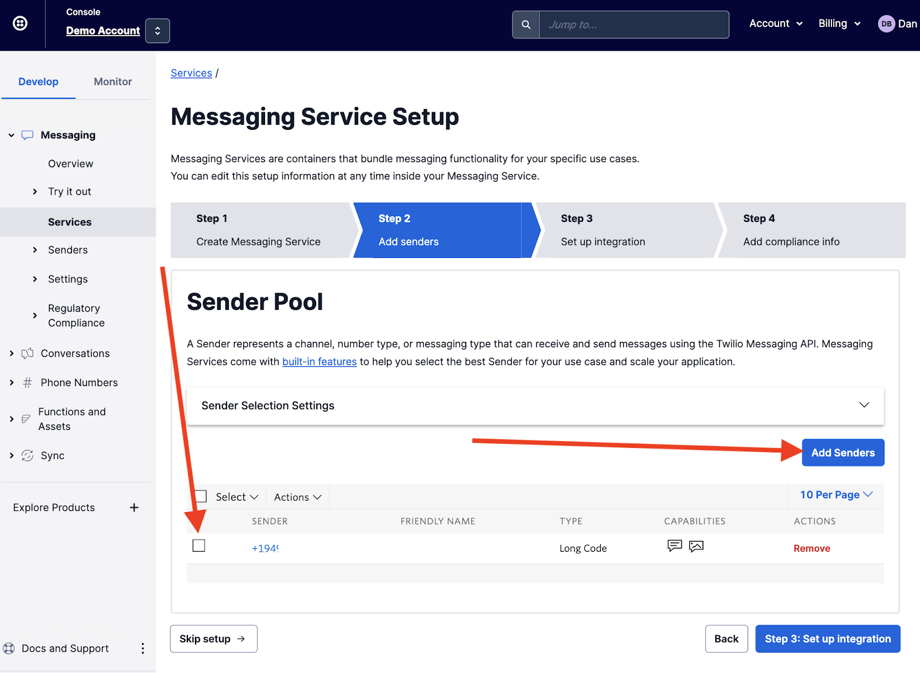The image size is (920, 673).
Task: Follow the Services breadcrumb link
Action: [191, 73]
